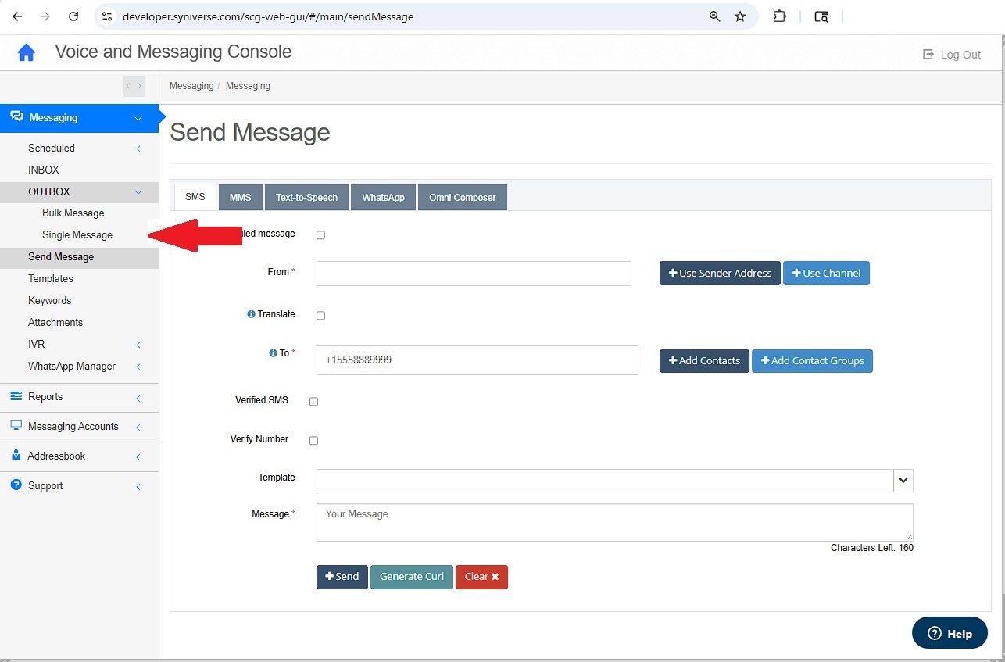Click the sidebar collapse arrows icon

click(x=134, y=86)
